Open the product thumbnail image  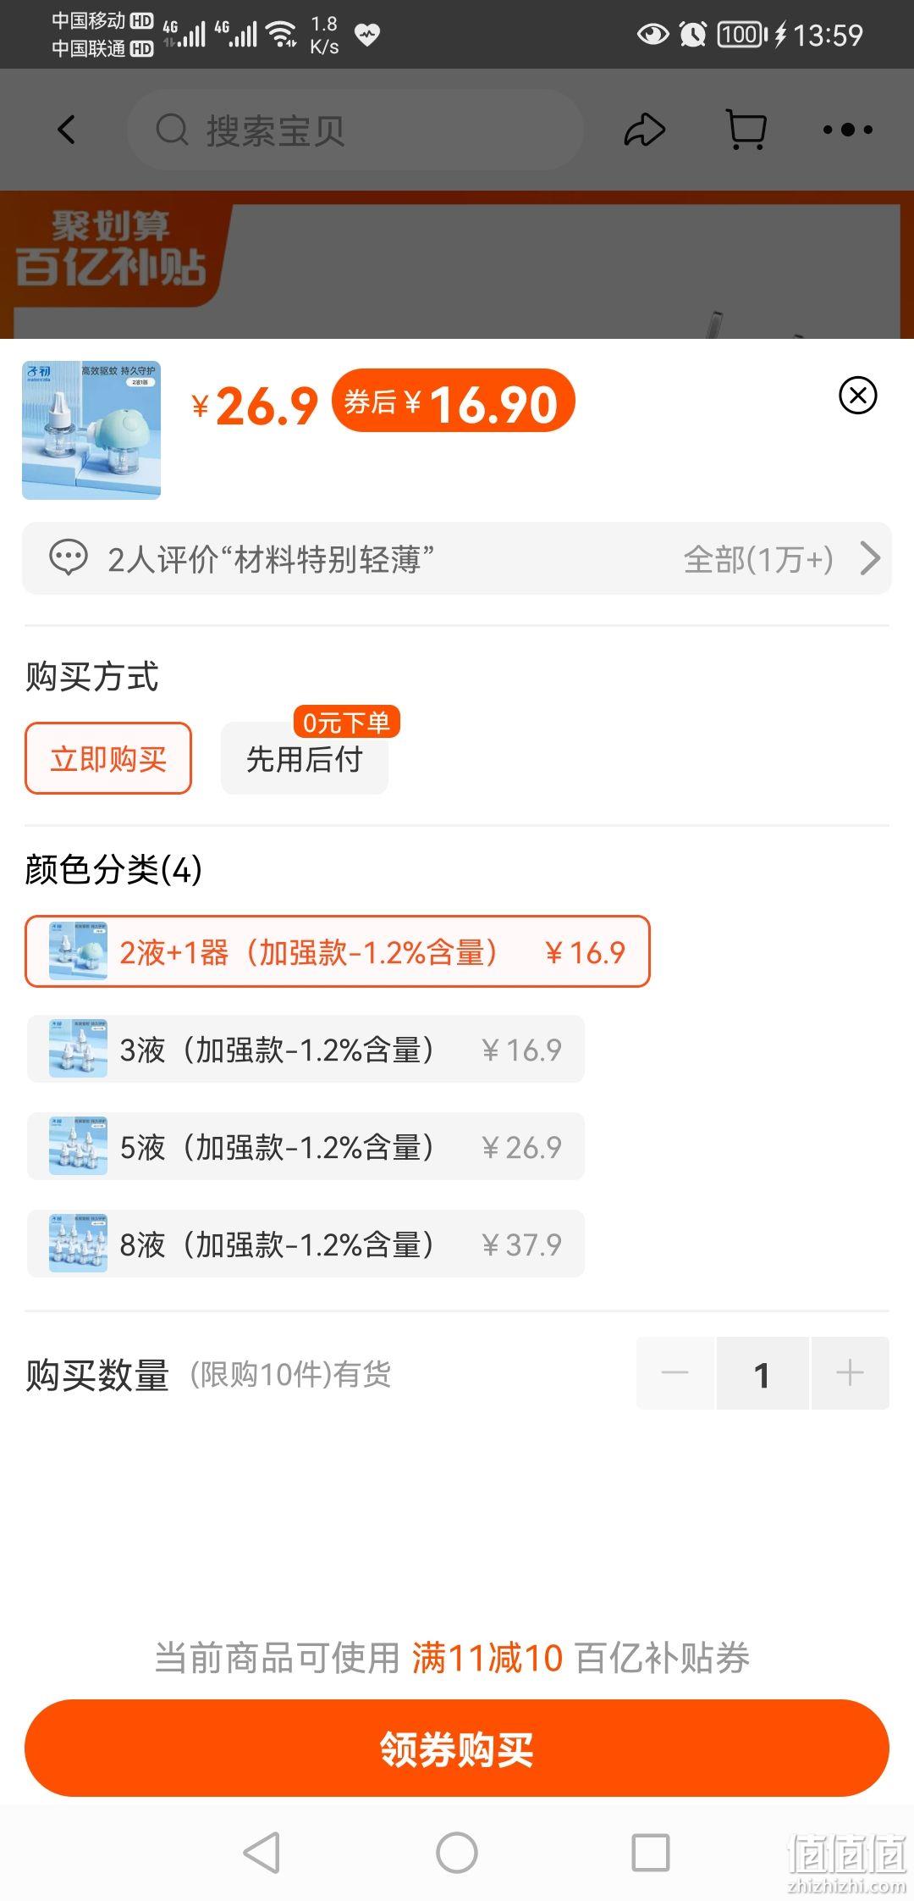(91, 430)
